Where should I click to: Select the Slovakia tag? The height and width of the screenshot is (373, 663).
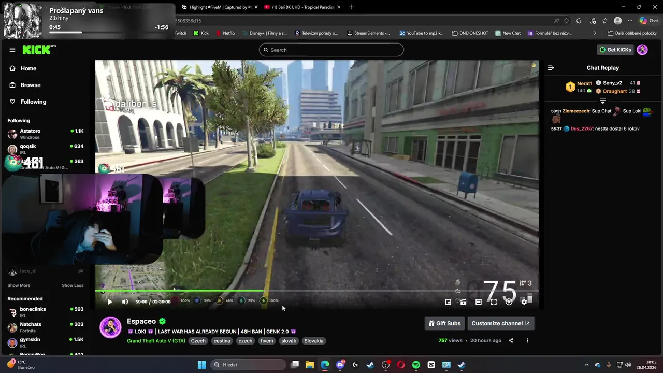[x=314, y=341]
